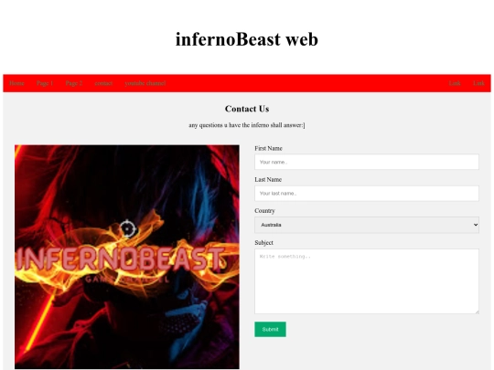Viewport: 494px width, 370px height.
Task: Click the InfernoBeast game channel image
Action: pos(127,257)
